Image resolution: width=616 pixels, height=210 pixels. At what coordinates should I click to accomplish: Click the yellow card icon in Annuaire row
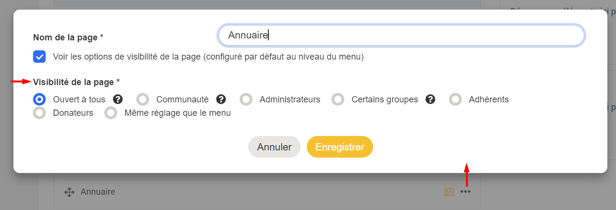(449, 192)
